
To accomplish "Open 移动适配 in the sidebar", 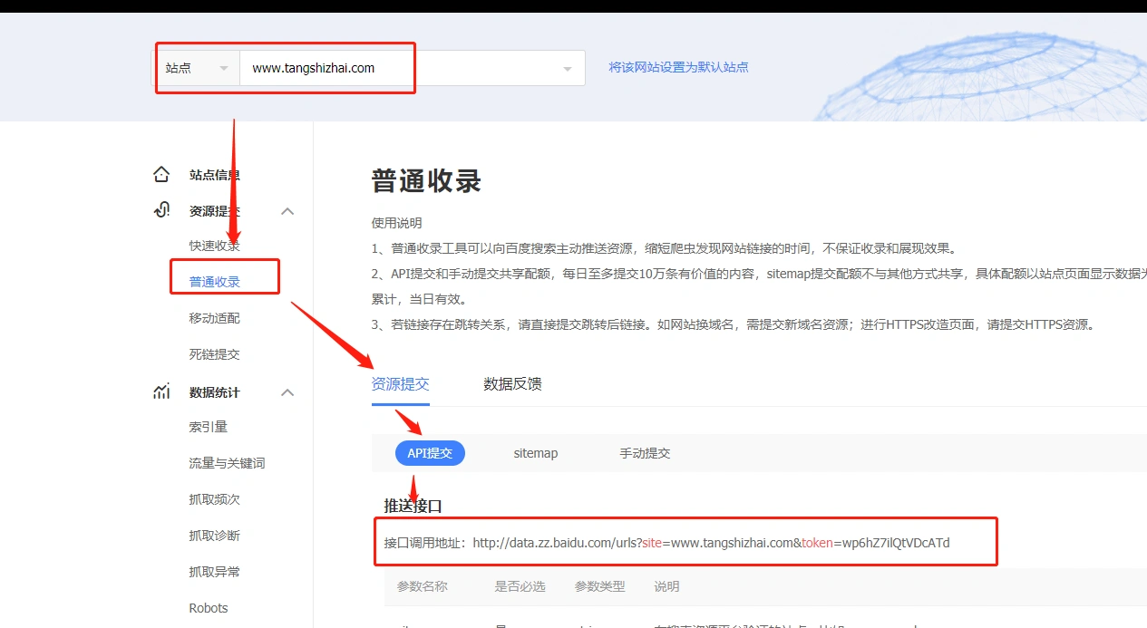I will (215, 318).
